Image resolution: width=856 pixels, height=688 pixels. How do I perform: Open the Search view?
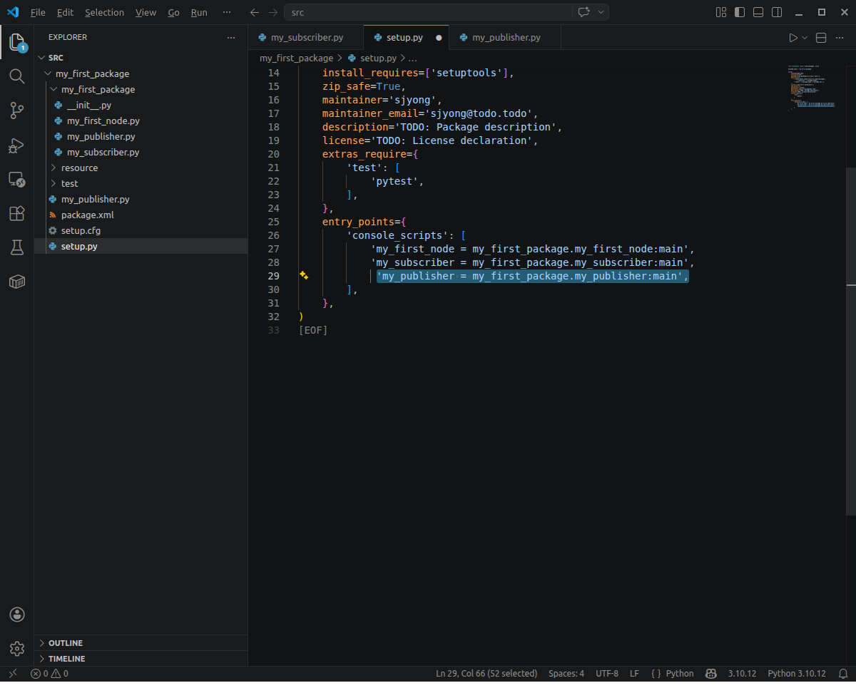[x=17, y=76]
